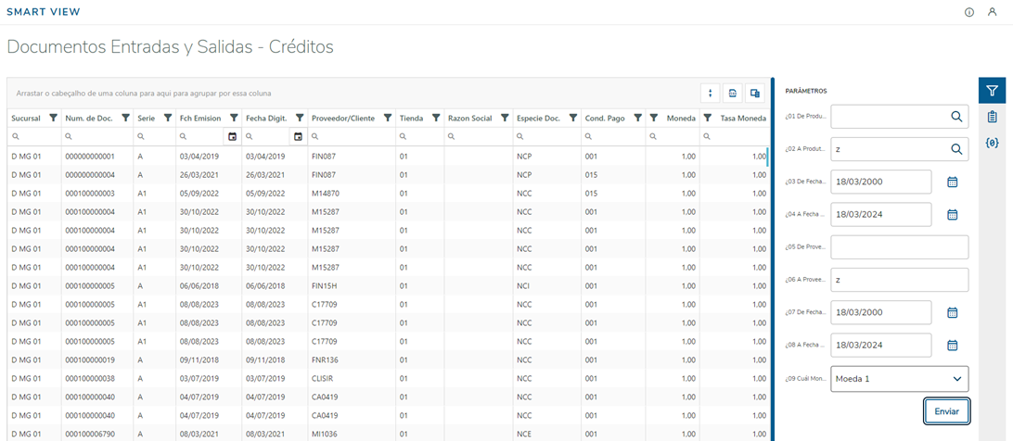Viewport: 1013px width, 441px height.
Task: Click the 06 A Provee field
Action: [900, 280]
